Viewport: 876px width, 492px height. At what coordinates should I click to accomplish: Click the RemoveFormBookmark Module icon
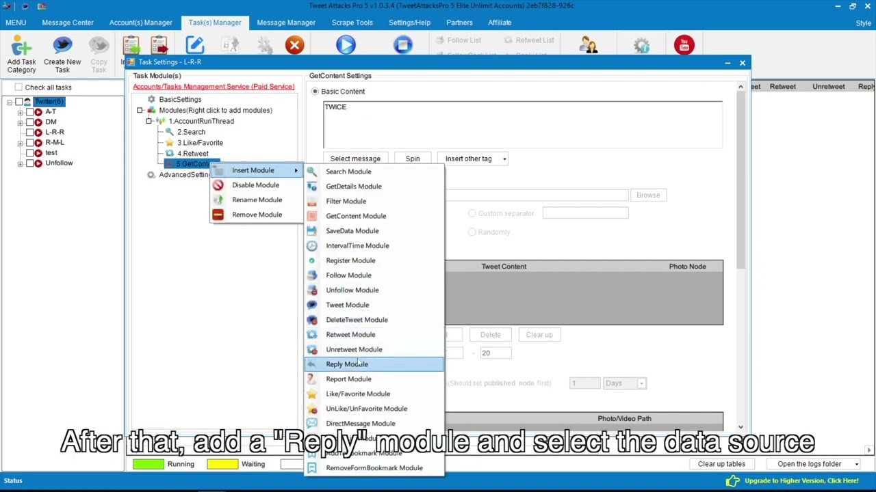pyautogui.click(x=312, y=468)
